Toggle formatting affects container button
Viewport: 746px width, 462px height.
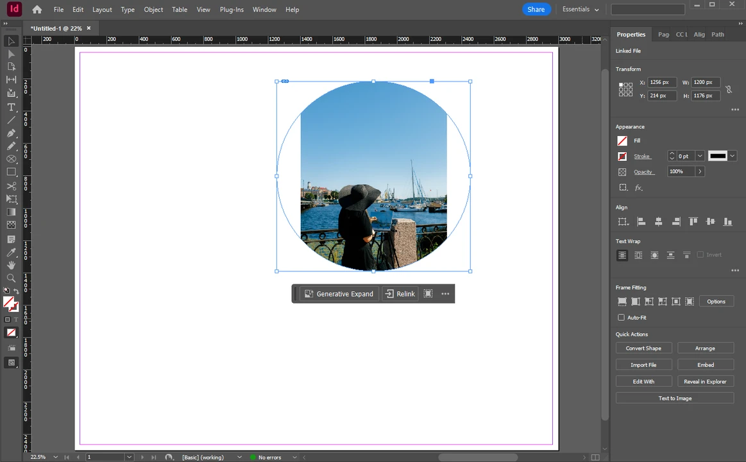[x=7, y=320]
